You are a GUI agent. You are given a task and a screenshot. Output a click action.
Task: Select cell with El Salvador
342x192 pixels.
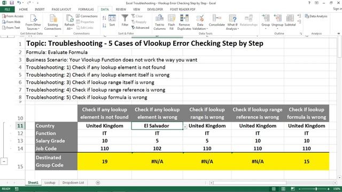(157, 126)
